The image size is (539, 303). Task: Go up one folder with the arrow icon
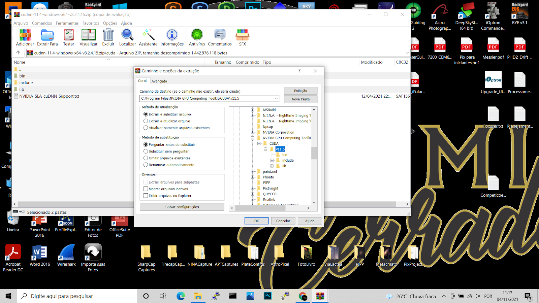[18, 53]
